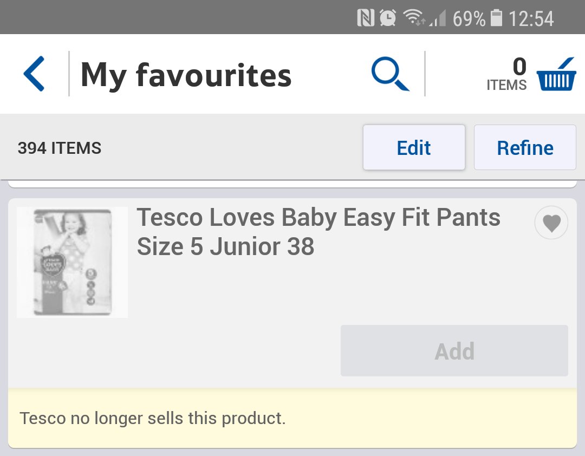The image size is (585, 456).
Task: View the baby pants product thumbnail
Action: 73,262
